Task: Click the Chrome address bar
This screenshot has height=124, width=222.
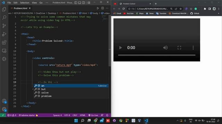Action: (152, 9)
